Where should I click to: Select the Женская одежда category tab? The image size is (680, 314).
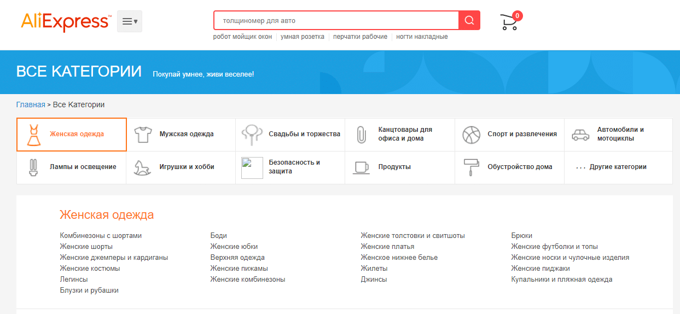(72, 135)
